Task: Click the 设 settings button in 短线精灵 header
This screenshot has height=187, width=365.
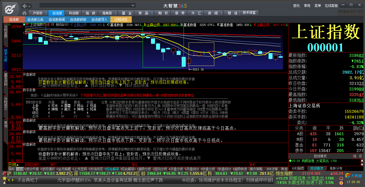Action: pos(360,156)
